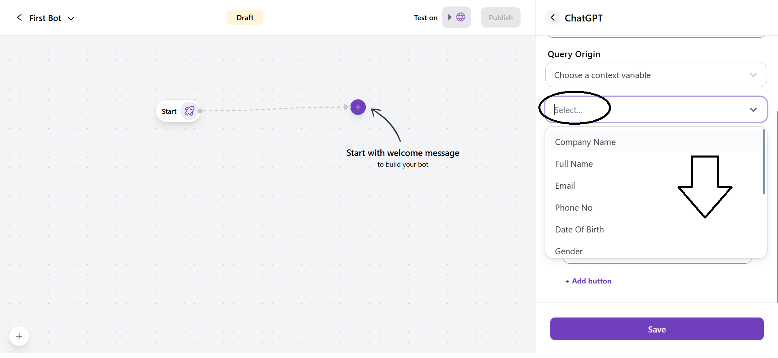The height and width of the screenshot is (358, 778).
Task: Click the purple Save button
Action: coord(656,329)
